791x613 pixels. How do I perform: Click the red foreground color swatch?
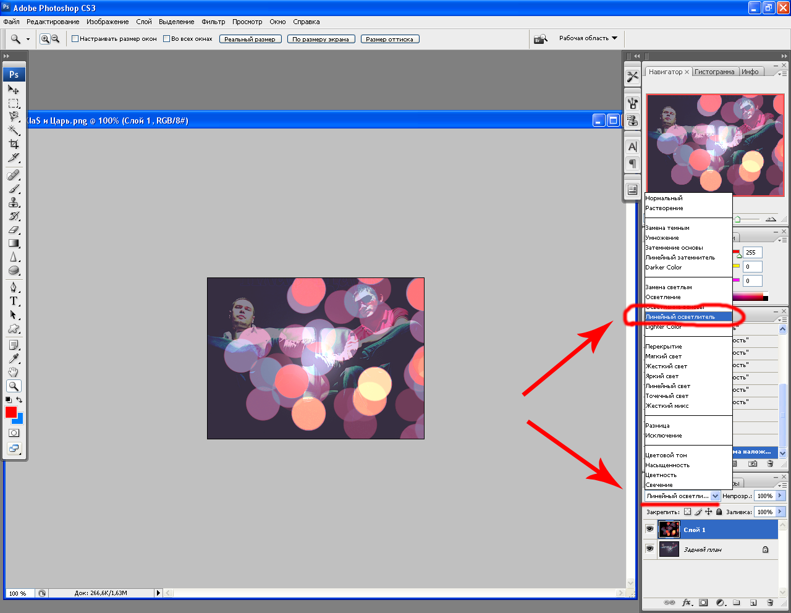11,412
